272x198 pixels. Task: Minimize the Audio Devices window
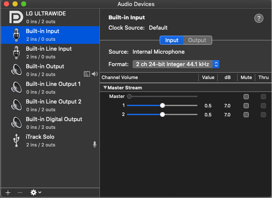tap(15, 4)
